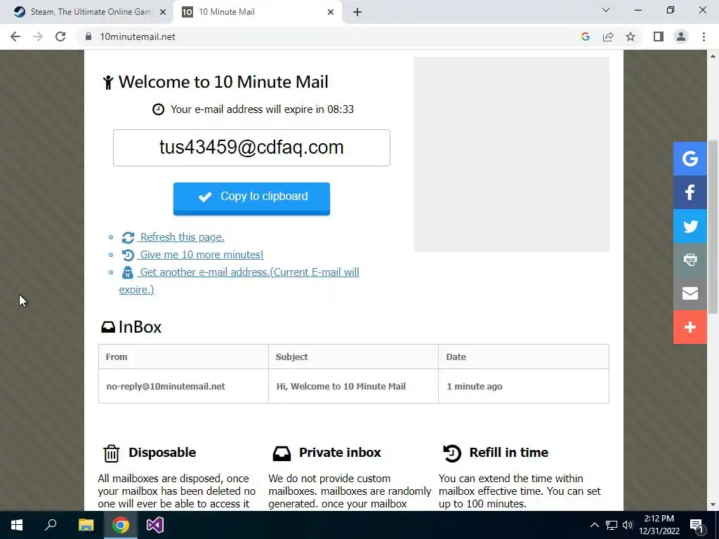
Task: Click the temporary email address field
Action: (251, 147)
